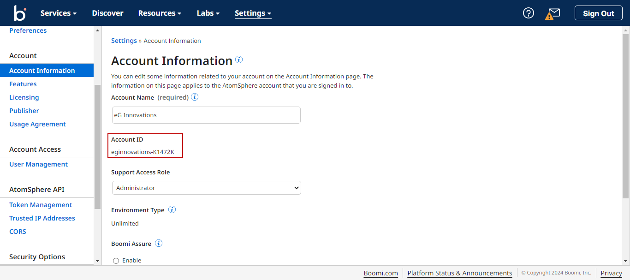Click the sidebar scrollbar thumb
Screen dimensions: 630x280
coord(97,147)
